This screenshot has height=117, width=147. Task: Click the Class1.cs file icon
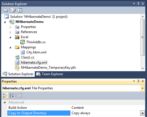17,57
